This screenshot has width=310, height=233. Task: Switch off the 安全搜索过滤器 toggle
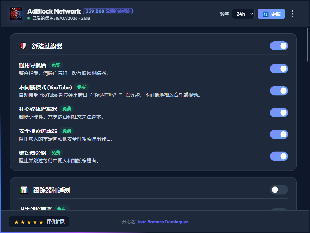pyautogui.click(x=279, y=134)
